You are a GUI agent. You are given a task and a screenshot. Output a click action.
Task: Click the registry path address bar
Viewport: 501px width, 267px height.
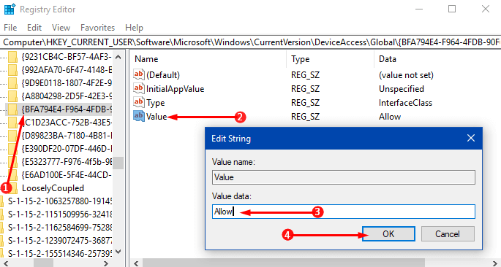[x=250, y=42]
